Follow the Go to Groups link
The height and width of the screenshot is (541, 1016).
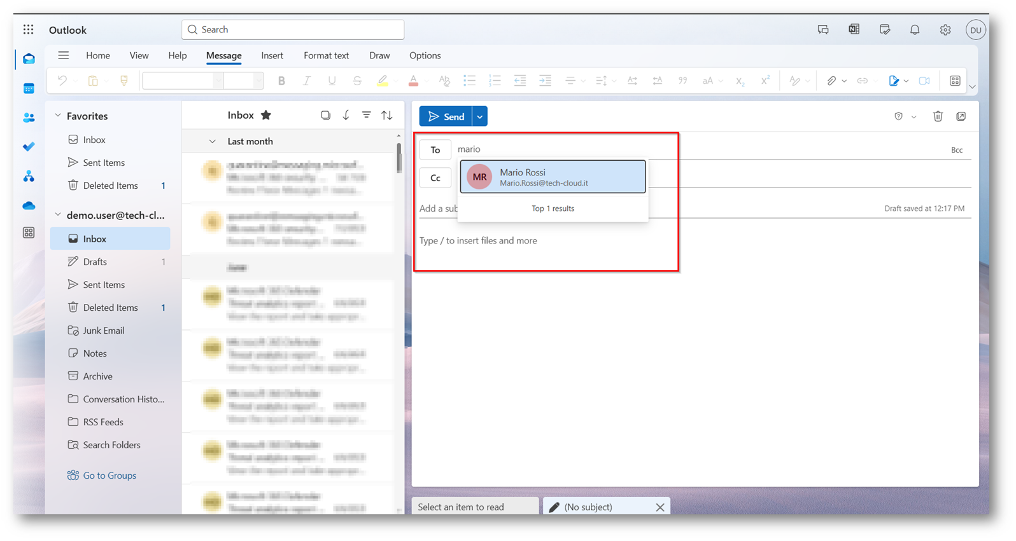[x=109, y=476]
